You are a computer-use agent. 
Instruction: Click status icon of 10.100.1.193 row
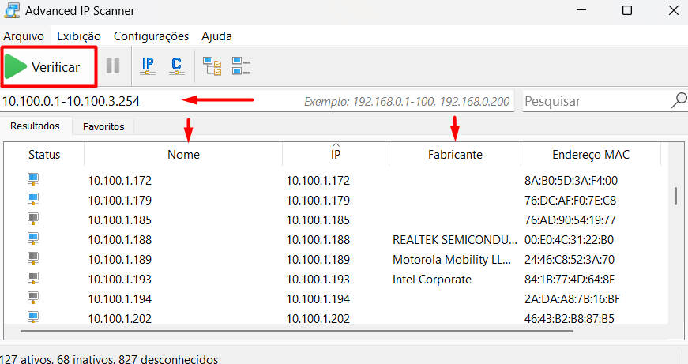(33, 278)
